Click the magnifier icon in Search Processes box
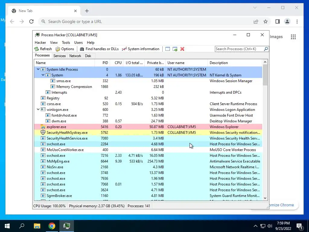This screenshot has width=309, height=232. 266,49
